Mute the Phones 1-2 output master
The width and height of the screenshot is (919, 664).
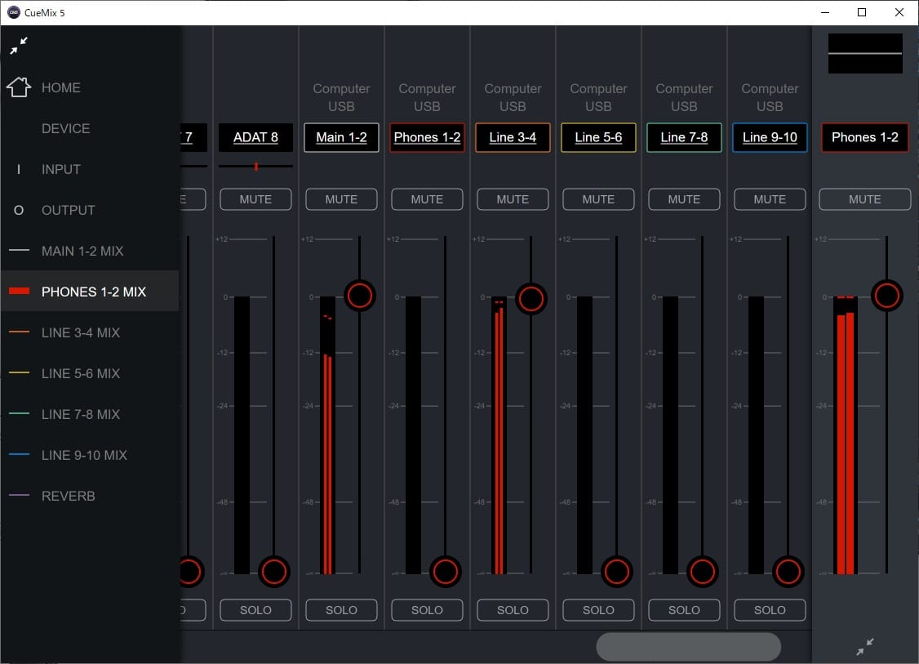point(864,199)
